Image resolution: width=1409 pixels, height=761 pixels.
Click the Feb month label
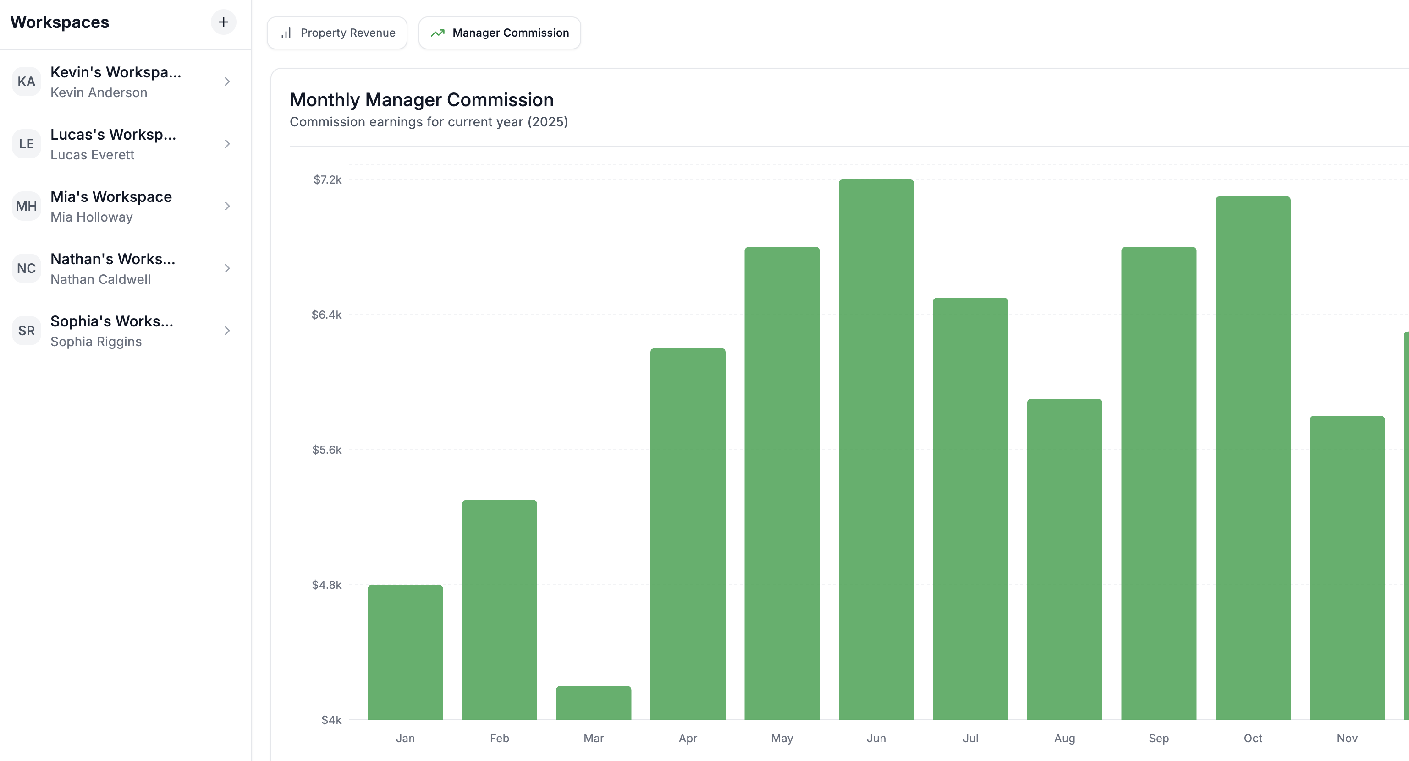click(500, 739)
